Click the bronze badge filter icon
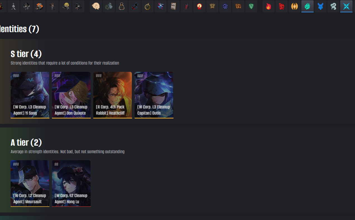 pyautogui.click(x=213, y=6)
